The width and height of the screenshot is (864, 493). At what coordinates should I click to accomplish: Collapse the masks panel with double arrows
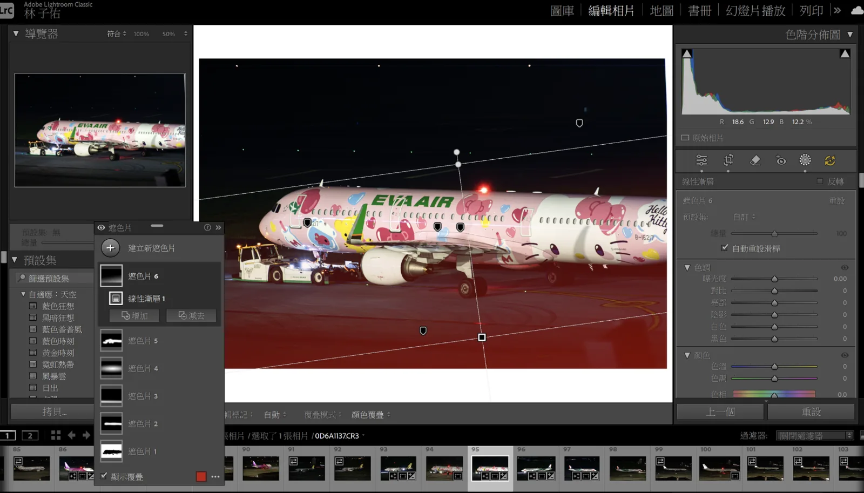pyautogui.click(x=218, y=228)
